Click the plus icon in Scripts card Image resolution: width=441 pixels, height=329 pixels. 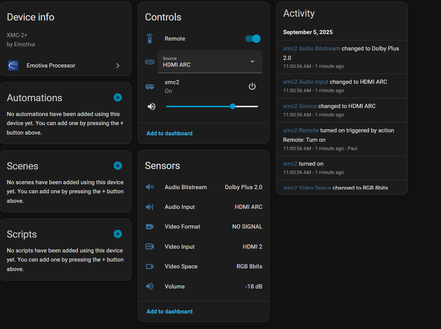[x=118, y=234]
